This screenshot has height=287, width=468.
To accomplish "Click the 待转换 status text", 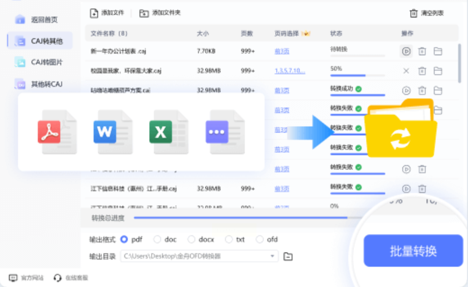I will (x=338, y=49).
